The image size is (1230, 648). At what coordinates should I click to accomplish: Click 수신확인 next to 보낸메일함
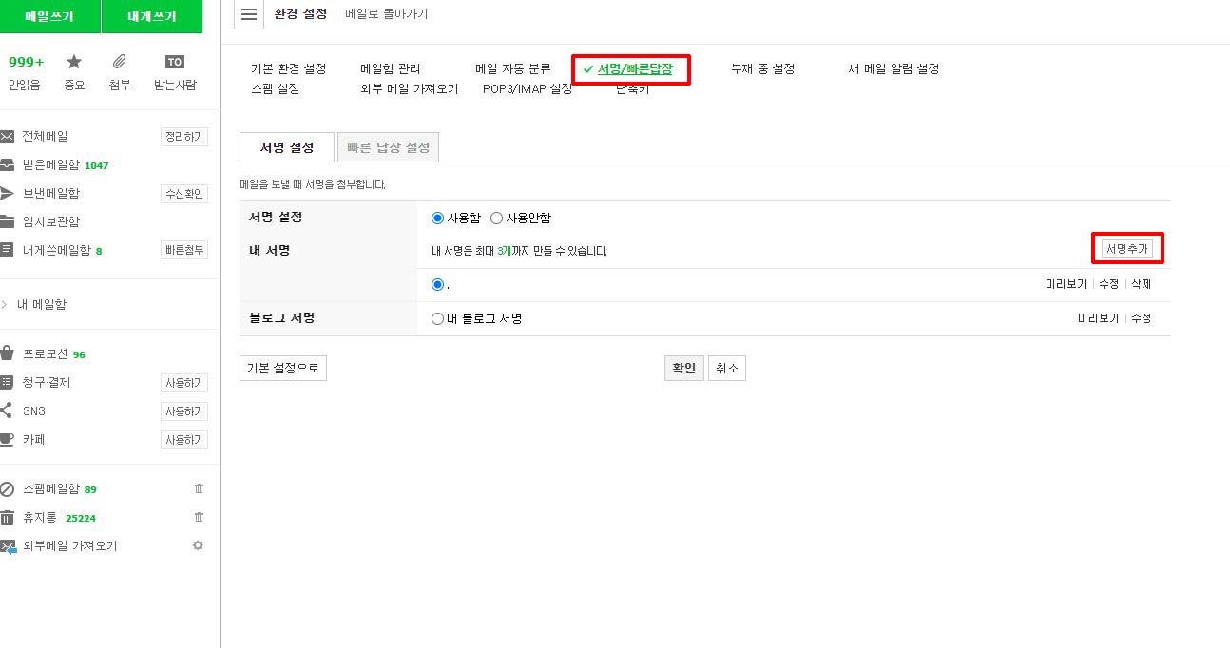(184, 194)
